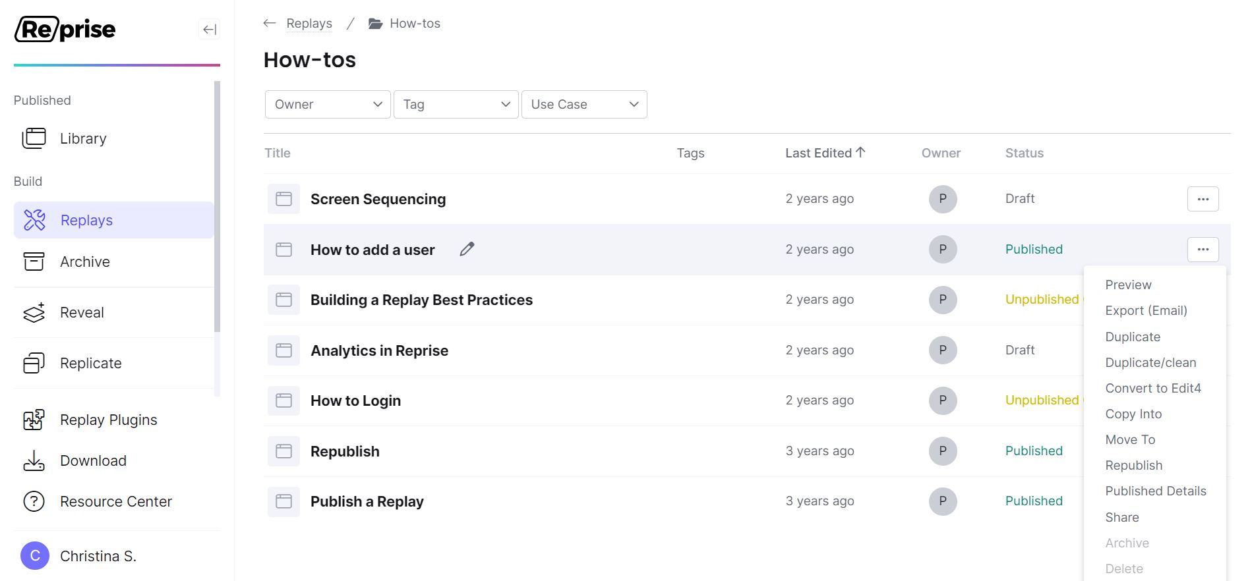Click replay icon beside Screen Sequencing
This screenshot has height=581, width=1252.
coord(284,199)
